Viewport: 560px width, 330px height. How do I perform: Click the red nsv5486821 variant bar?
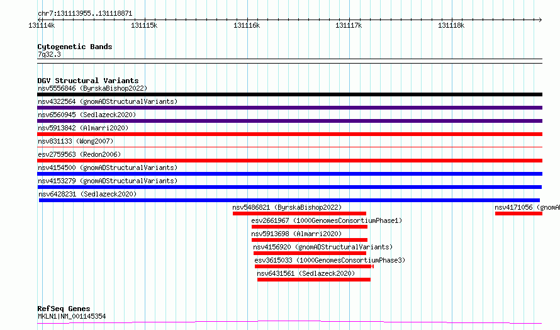coord(300,213)
